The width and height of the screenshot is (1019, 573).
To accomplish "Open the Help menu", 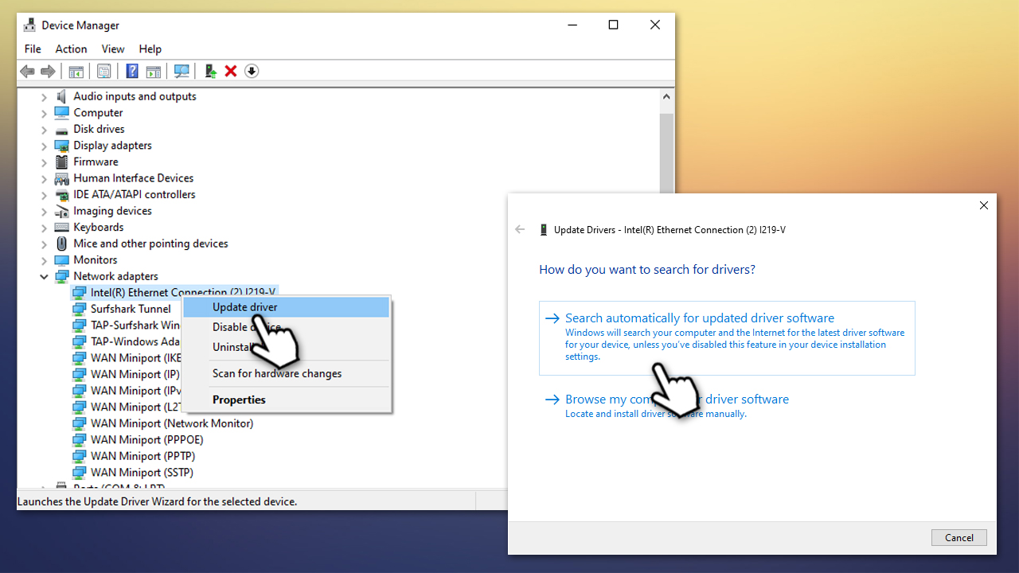I will point(150,49).
